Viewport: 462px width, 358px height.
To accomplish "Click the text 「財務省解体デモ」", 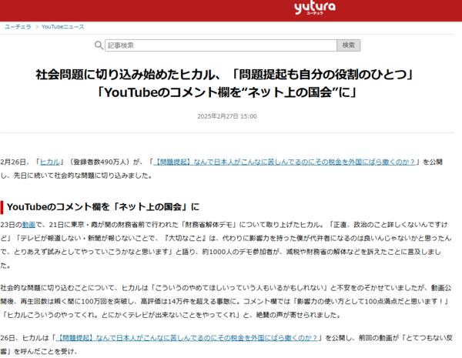I will tap(209, 225).
